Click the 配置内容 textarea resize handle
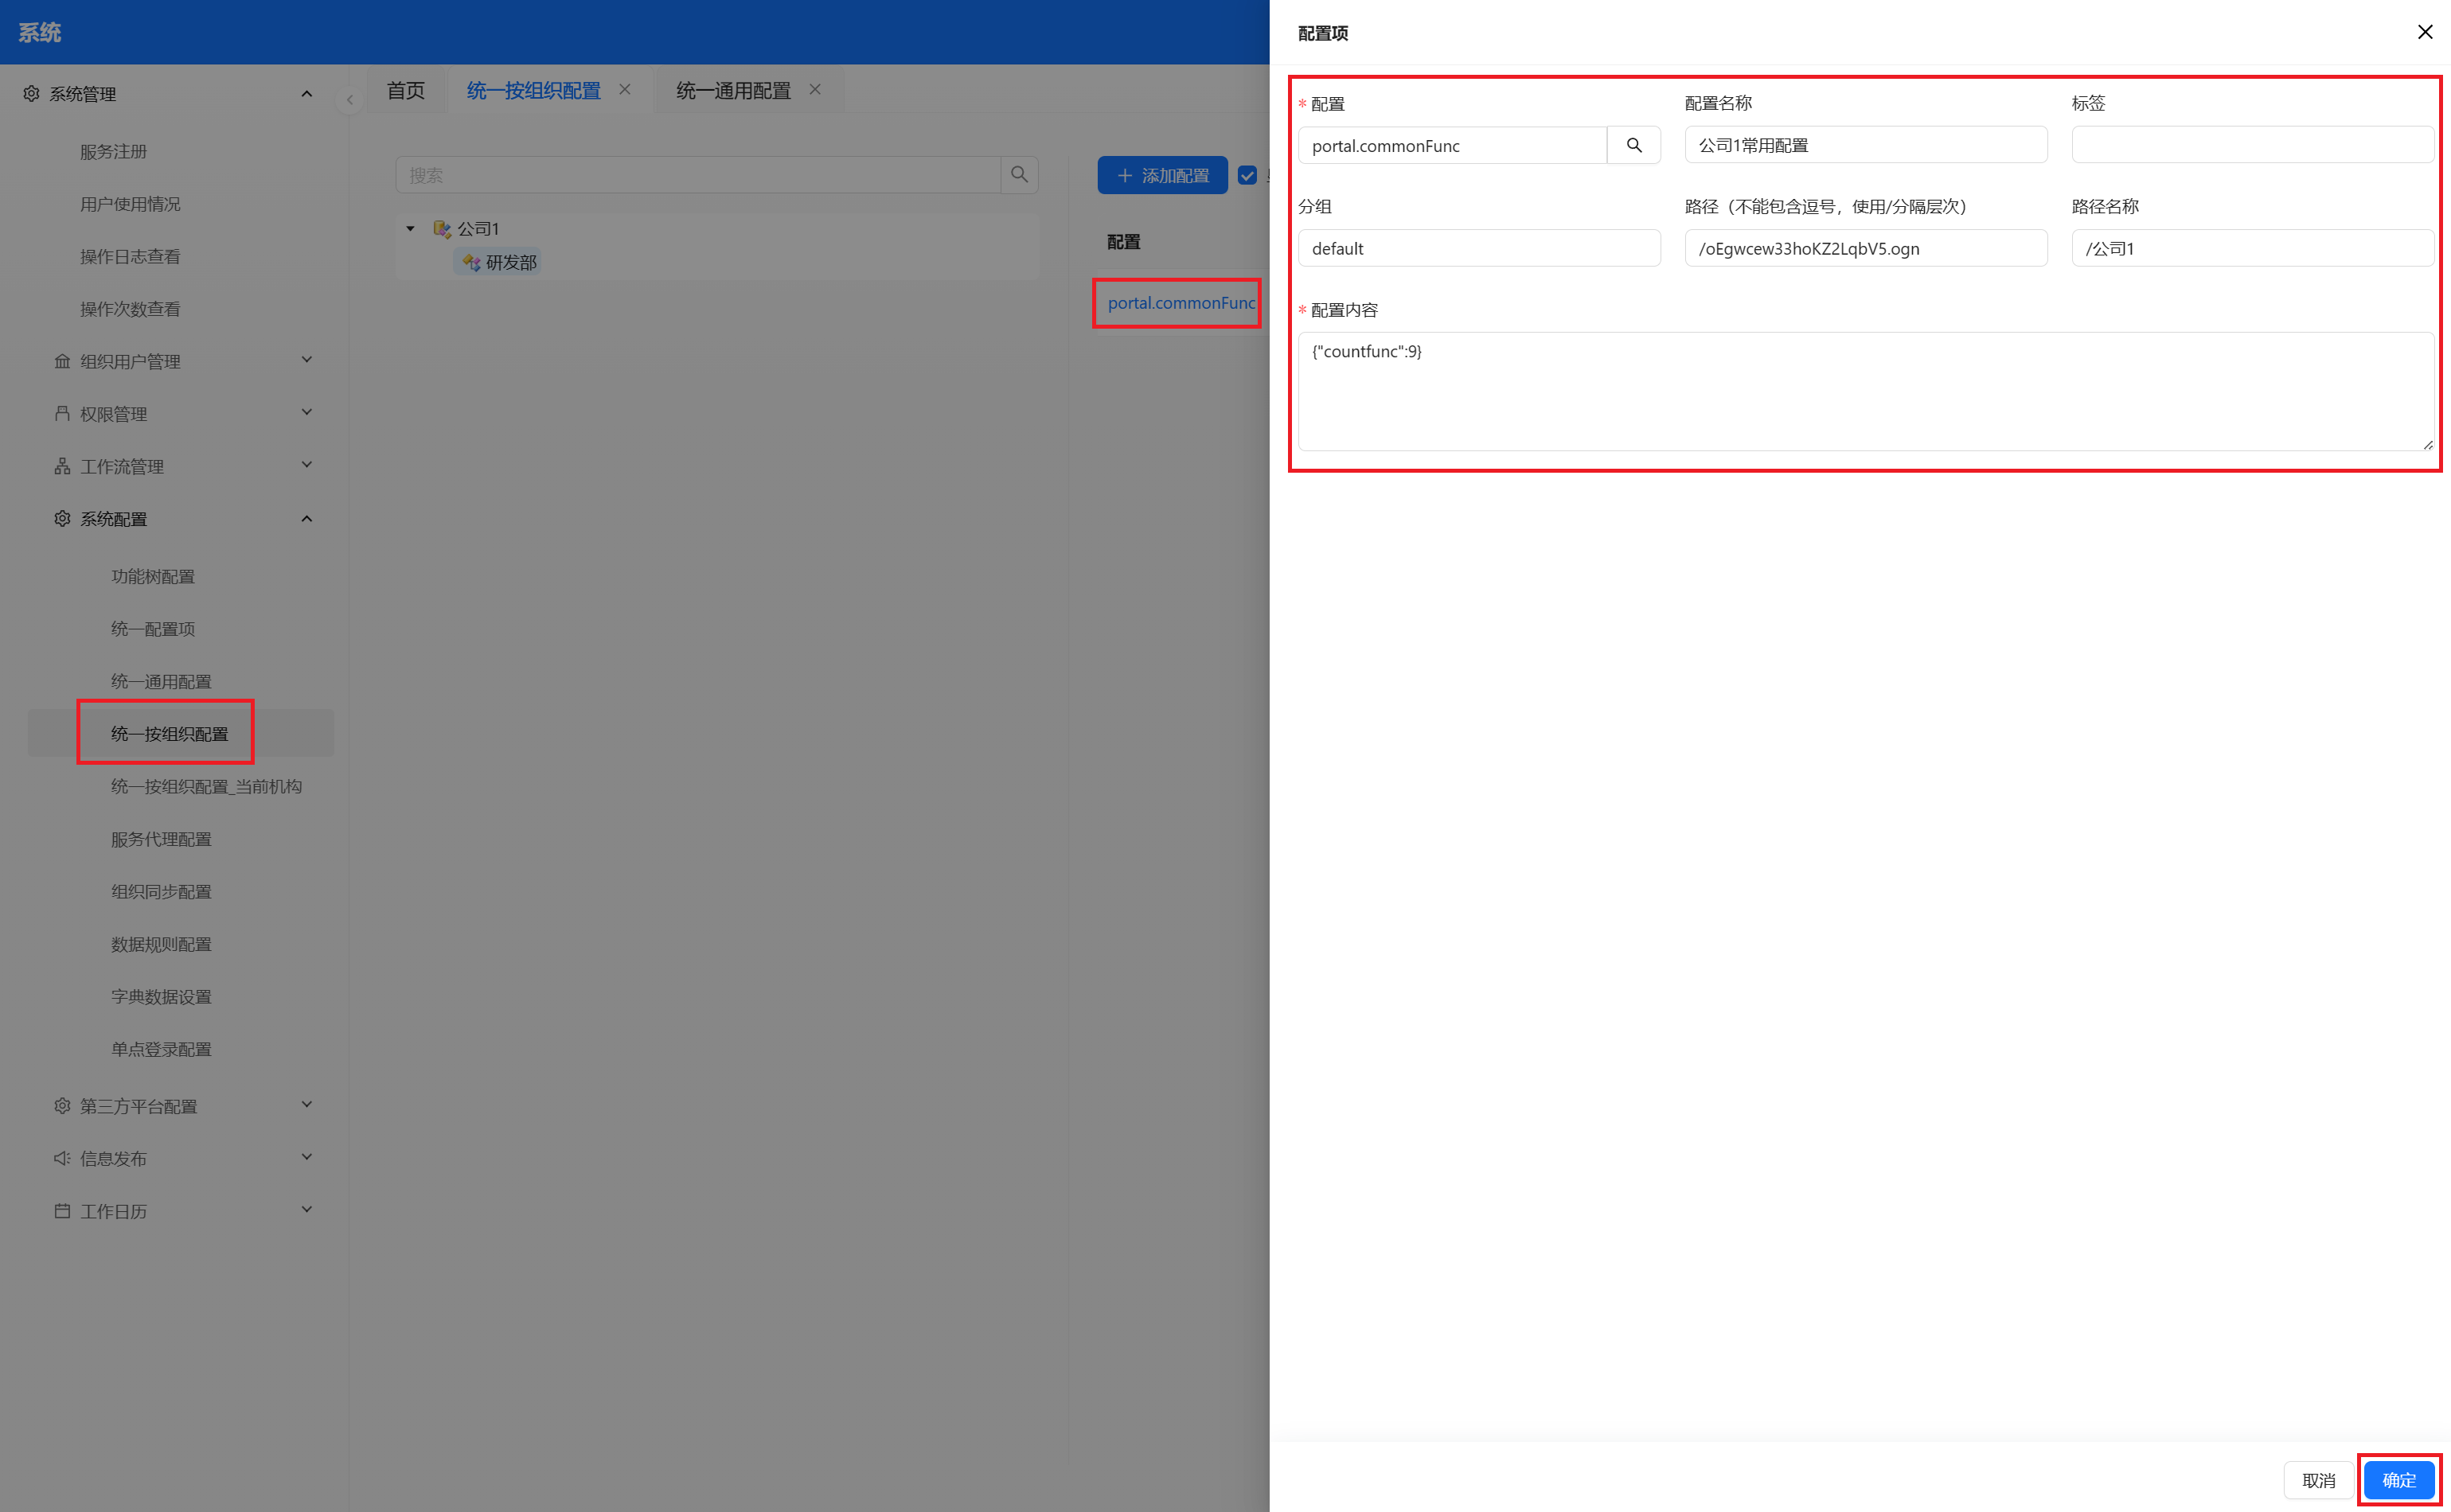The width and height of the screenshot is (2451, 1512). (2427, 444)
